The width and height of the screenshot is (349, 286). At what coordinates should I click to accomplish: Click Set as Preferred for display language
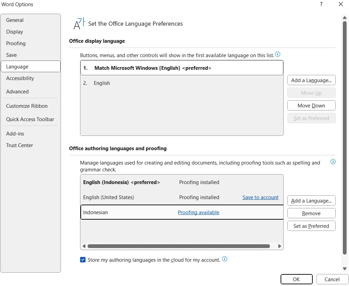click(x=311, y=118)
